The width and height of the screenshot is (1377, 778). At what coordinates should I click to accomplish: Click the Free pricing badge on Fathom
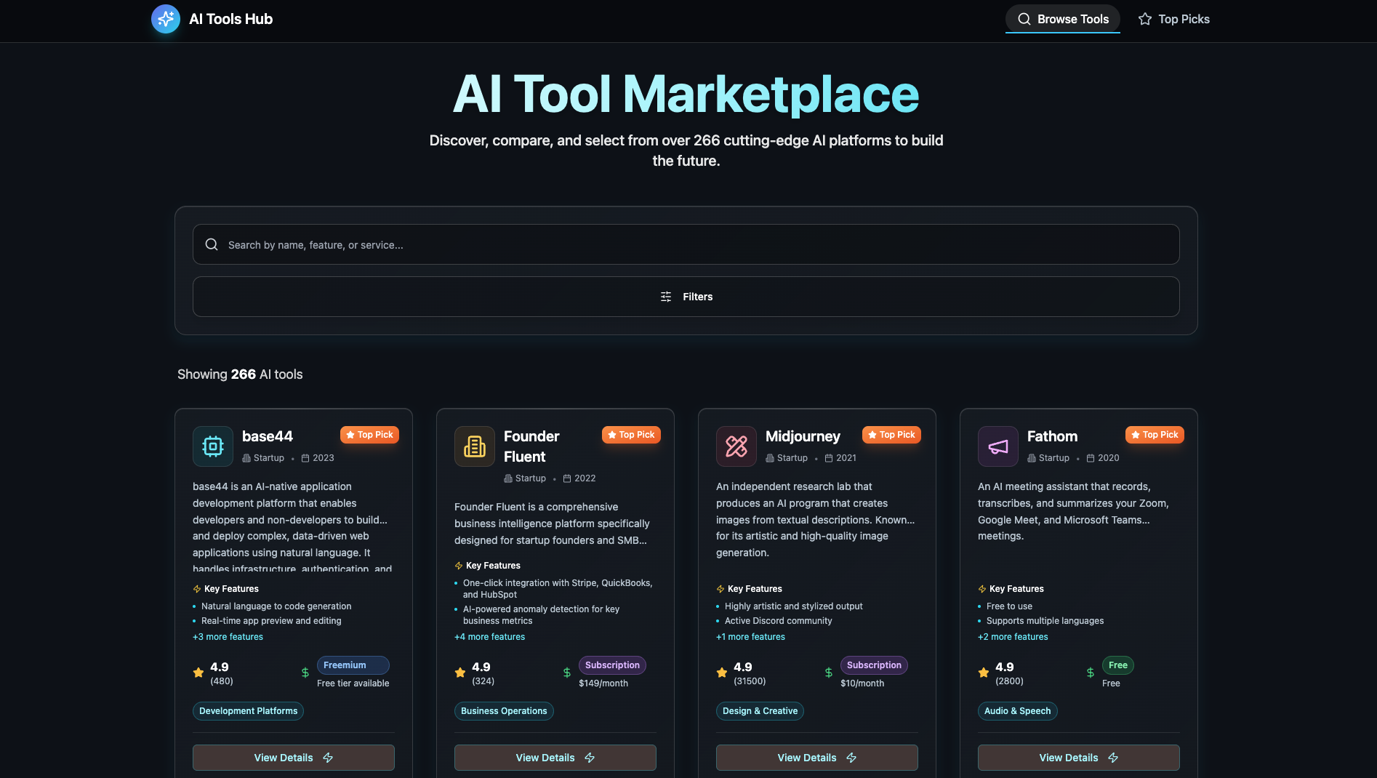tap(1118, 665)
